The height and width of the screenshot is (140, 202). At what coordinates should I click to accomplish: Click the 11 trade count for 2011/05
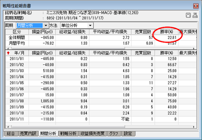[143, 83]
